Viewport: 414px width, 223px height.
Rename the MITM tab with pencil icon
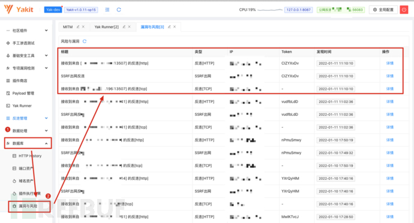point(78,26)
